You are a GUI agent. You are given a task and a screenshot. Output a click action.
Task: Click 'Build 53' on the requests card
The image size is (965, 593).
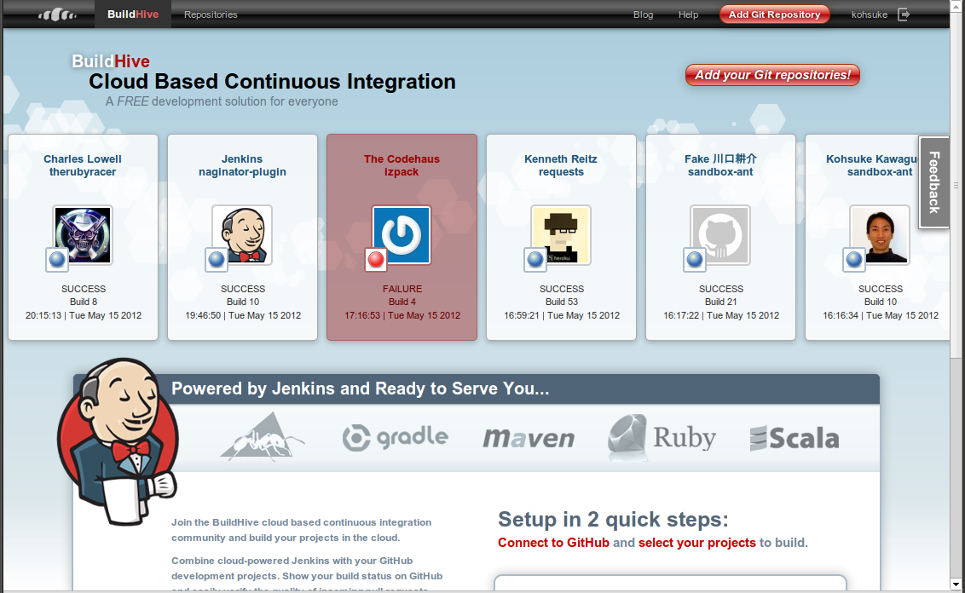click(x=561, y=302)
